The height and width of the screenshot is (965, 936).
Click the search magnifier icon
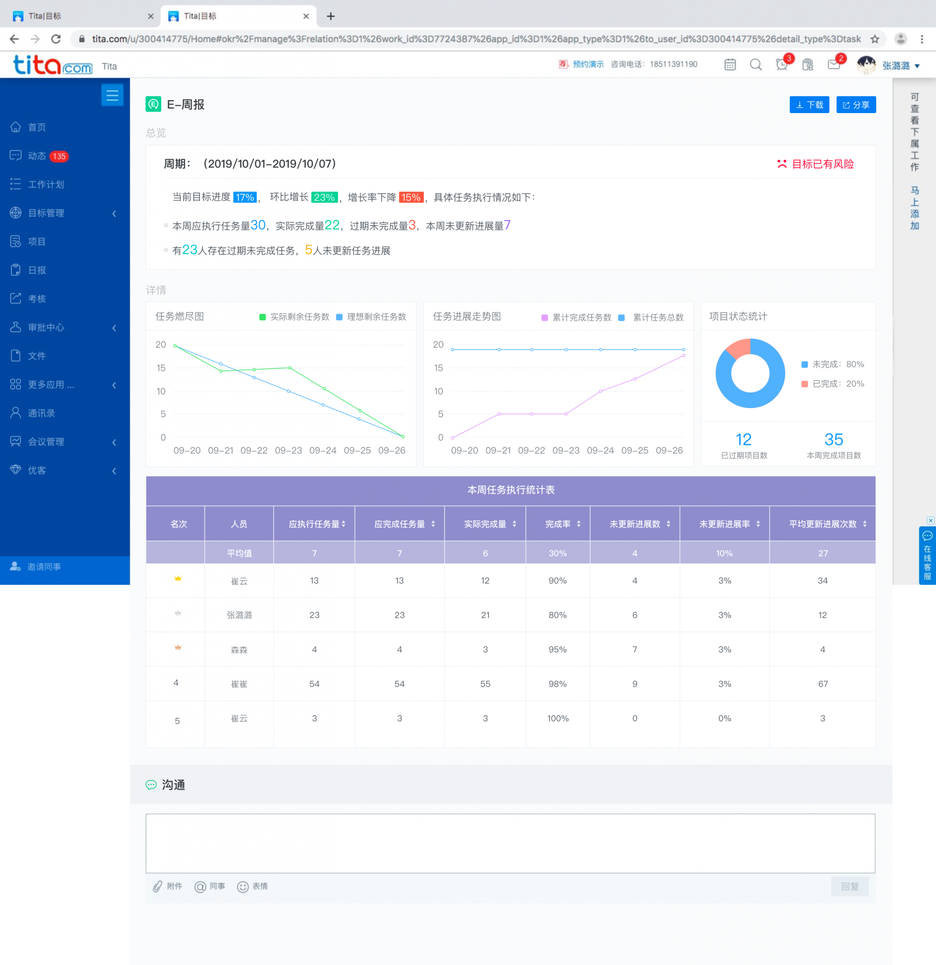[x=756, y=64]
